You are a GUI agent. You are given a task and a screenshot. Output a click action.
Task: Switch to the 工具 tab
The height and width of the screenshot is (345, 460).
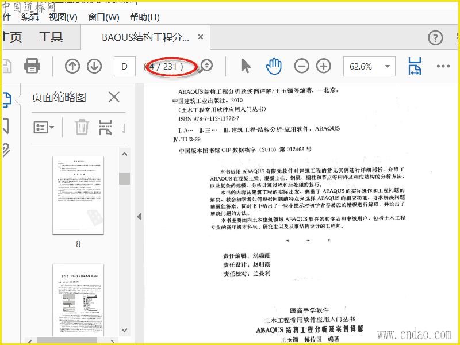point(51,37)
